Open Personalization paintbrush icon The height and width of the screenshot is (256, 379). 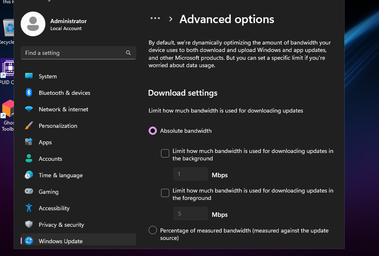point(29,126)
